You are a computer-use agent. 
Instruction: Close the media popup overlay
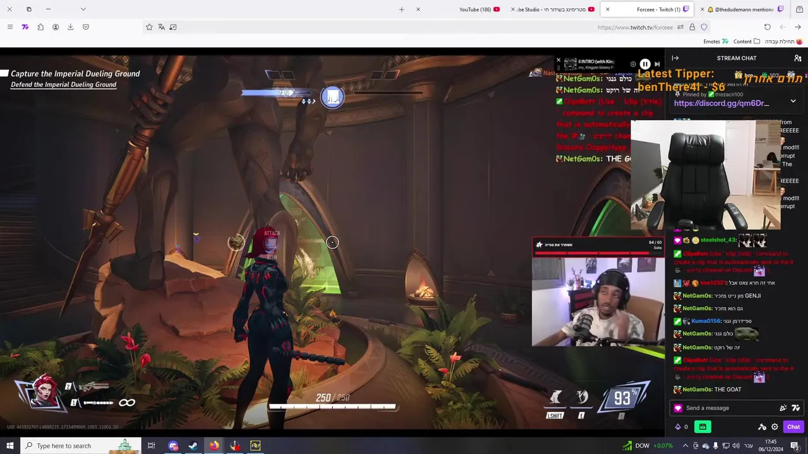click(558, 61)
